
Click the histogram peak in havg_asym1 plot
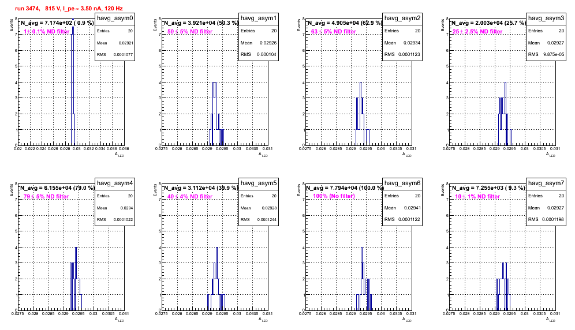(215, 114)
